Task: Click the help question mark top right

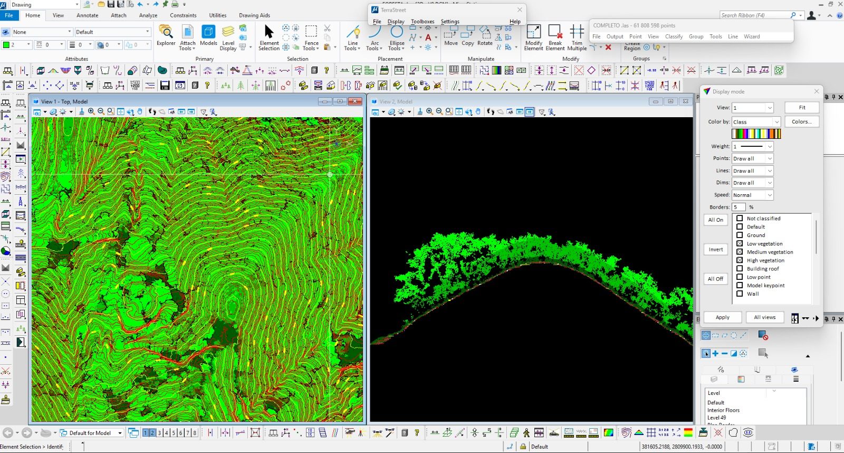Action: click(x=840, y=15)
